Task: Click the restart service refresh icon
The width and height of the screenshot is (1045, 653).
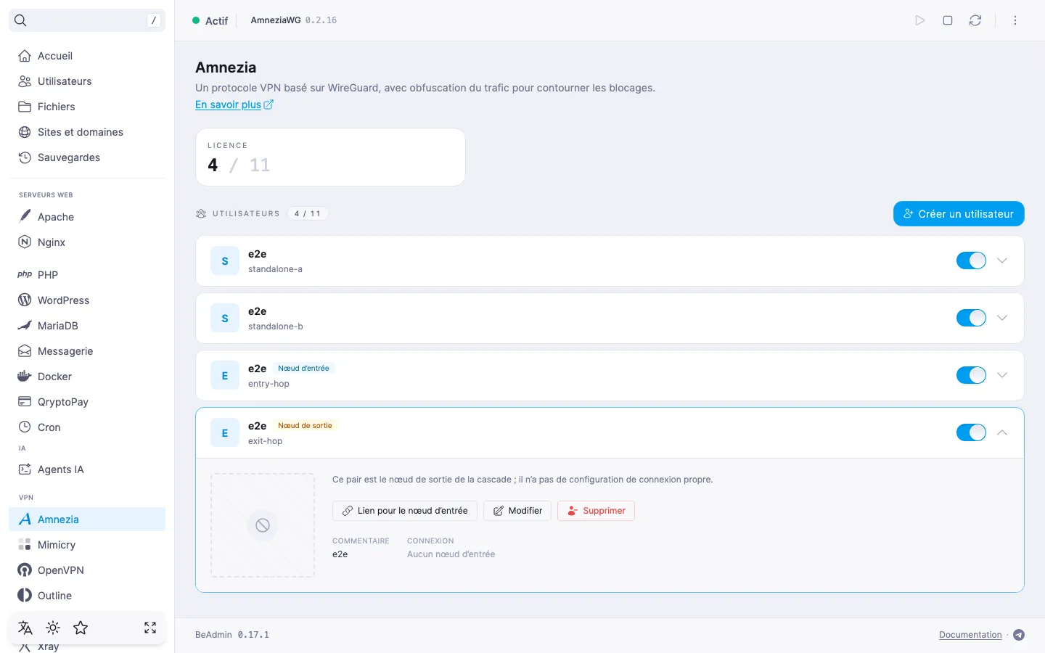Action: coord(975,20)
